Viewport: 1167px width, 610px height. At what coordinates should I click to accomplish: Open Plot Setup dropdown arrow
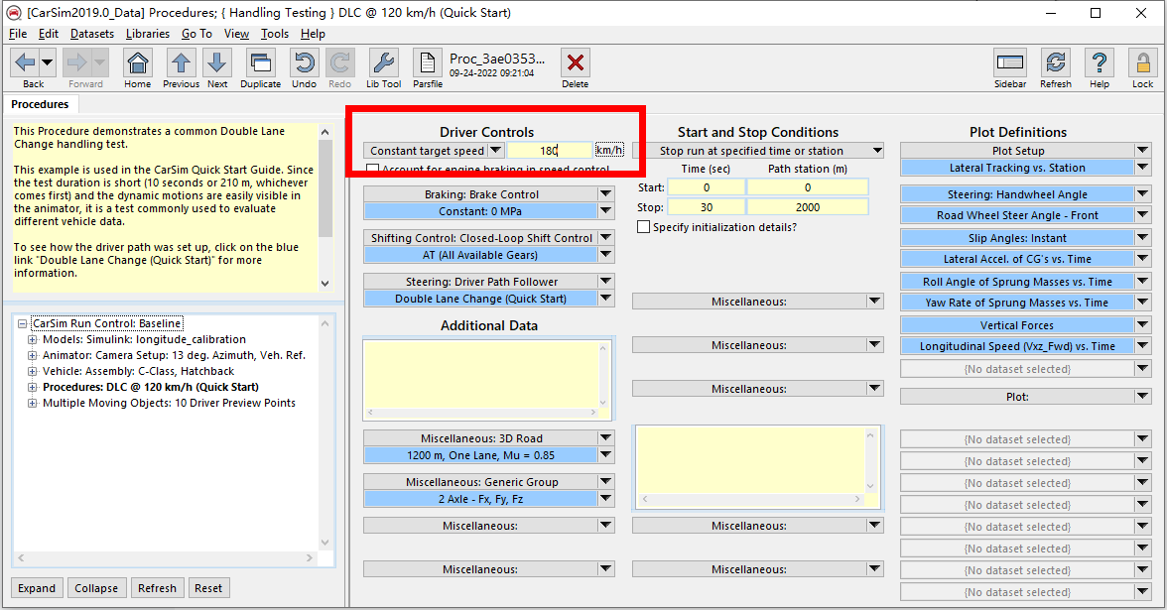click(1142, 151)
